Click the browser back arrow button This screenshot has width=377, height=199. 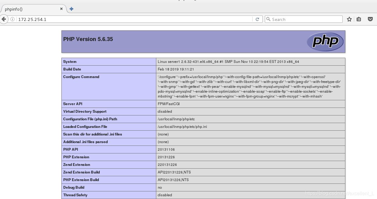pyautogui.click(x=3, y=19)
